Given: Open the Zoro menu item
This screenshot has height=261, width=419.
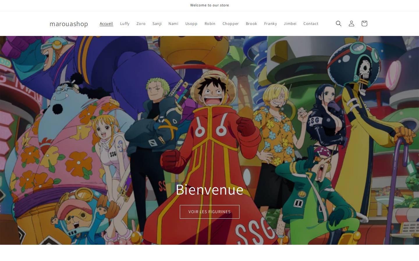Looking at the screenshot, I should click(x=141, y=23).
